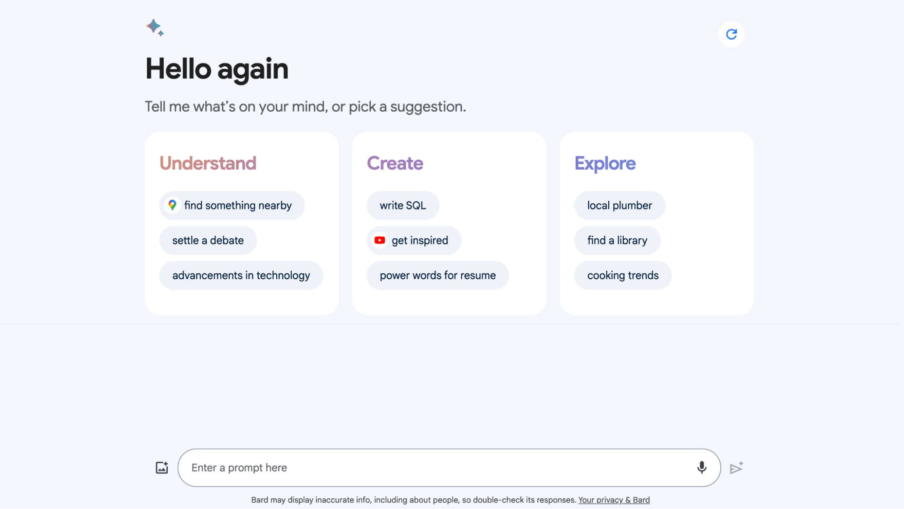Click the send prompt arrow icon

(x=736, y=468)
